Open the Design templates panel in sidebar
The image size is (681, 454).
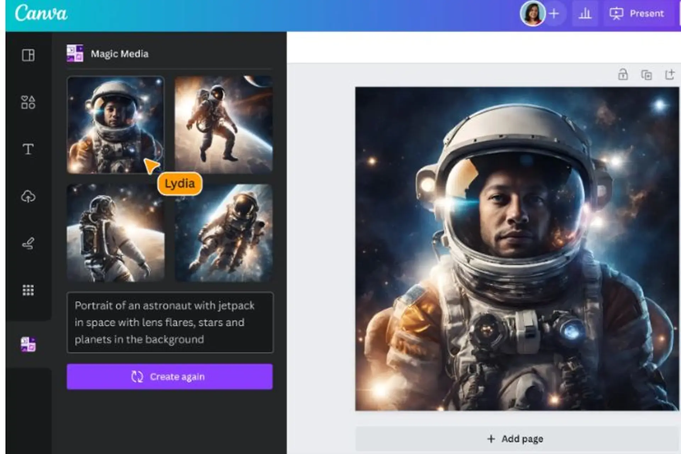[28, 55]
